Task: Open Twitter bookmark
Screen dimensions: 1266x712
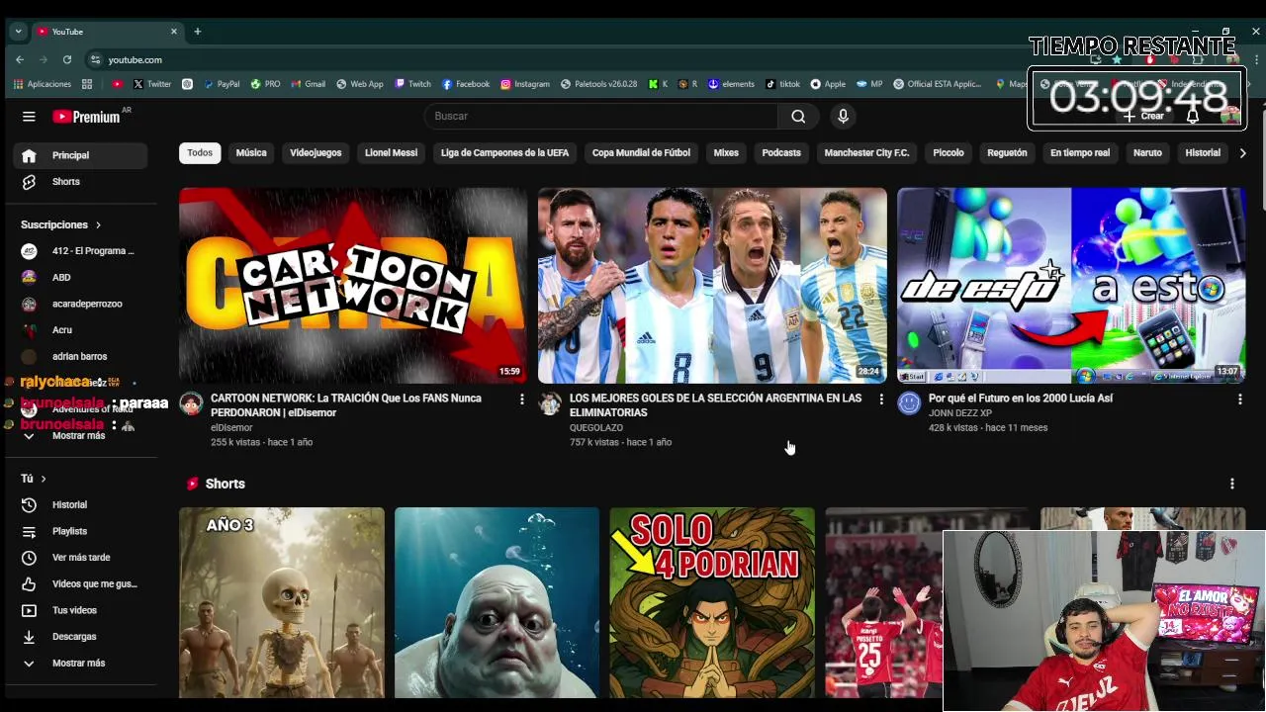Action: coord(152,84)
